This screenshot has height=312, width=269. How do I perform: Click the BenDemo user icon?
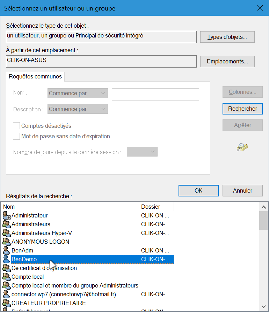tap(7, 259)
